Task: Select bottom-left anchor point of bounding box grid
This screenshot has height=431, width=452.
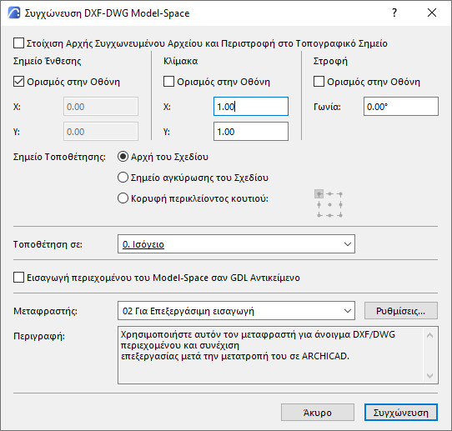Action: point(319,215)
